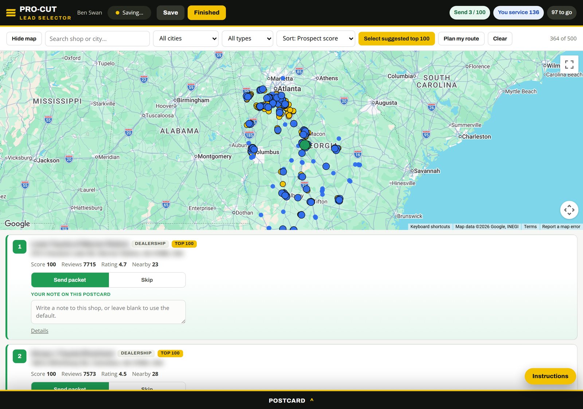Choose Send packet for lead 1
The width and height of the screenshot is (583, 409).
pyautogui.click(x=70, y=280)
